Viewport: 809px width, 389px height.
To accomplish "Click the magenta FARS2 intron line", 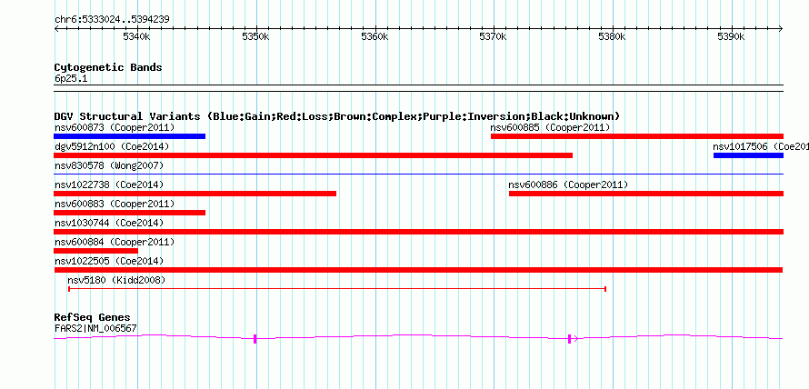I will 418,337.
